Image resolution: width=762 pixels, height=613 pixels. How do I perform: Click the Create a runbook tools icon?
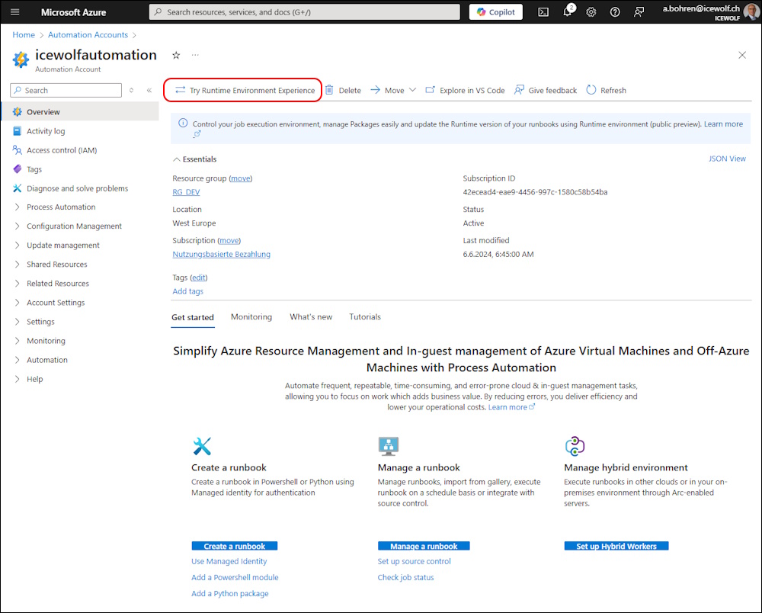click(x=202, y=446)
